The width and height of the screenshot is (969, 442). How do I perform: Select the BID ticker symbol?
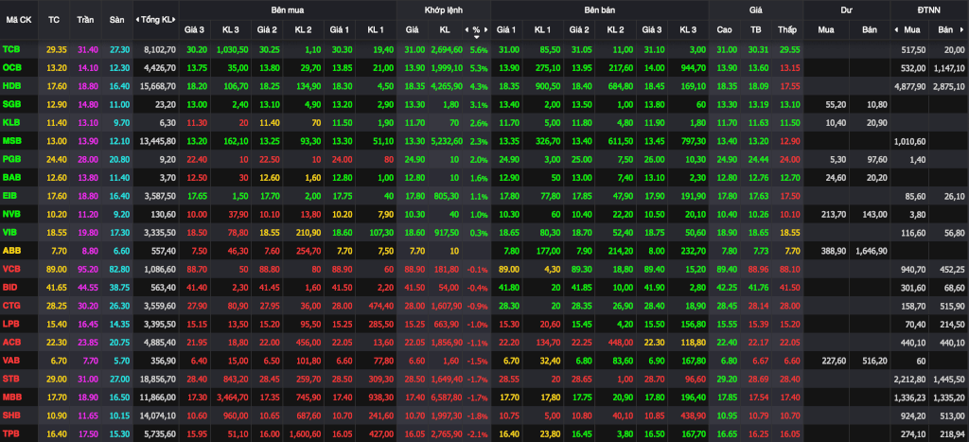9,288
